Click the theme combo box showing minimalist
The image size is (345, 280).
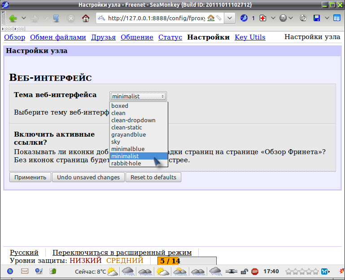(x=138, y=96)
